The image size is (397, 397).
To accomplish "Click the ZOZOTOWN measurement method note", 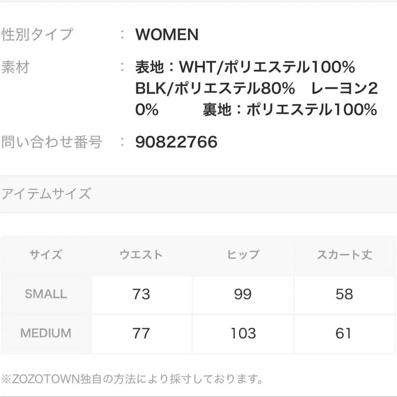I will 132,378.
